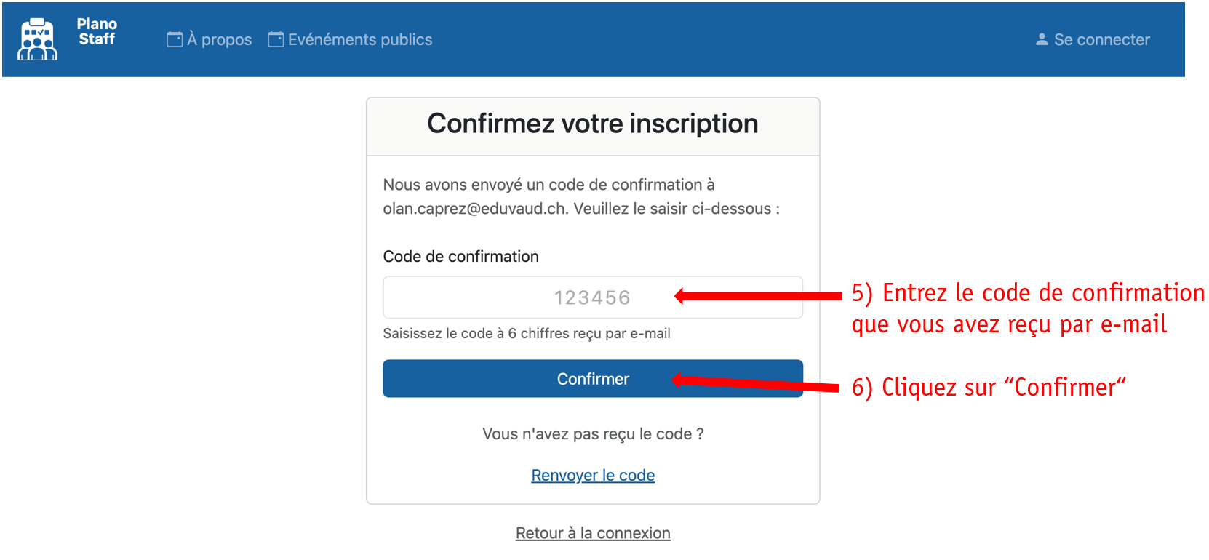The height and width of the screenshot is (560, 1209).
Task: Click the user icon beside Se connecter
Action: (x=1042, y=39)
